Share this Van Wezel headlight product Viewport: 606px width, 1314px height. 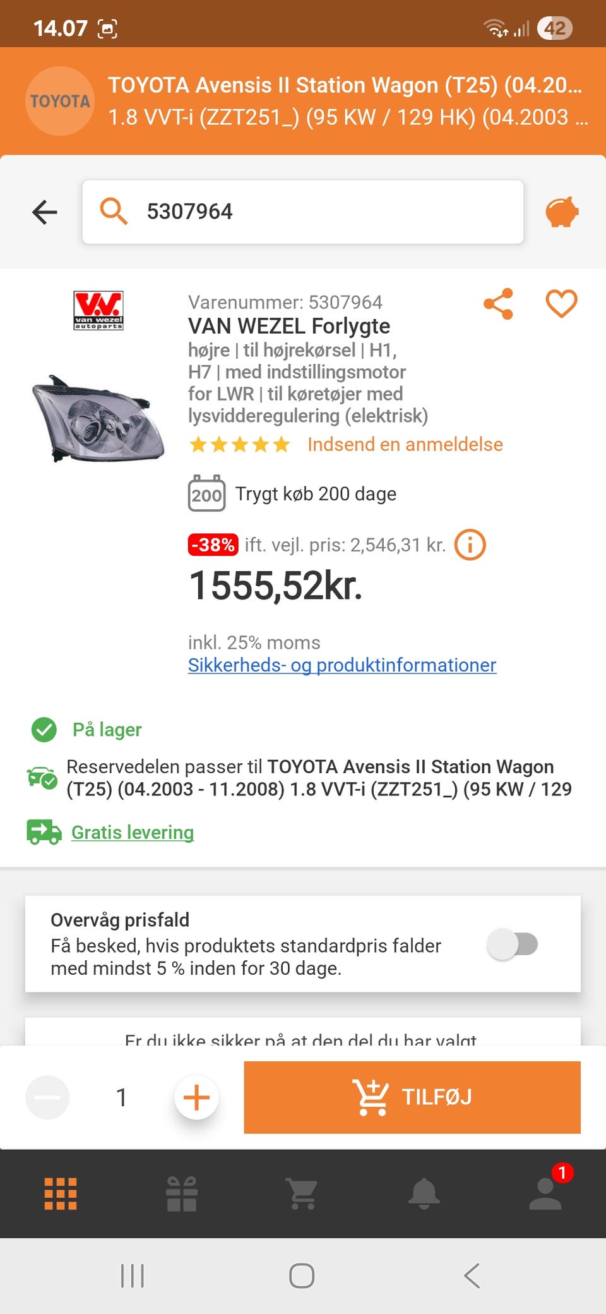499,304
